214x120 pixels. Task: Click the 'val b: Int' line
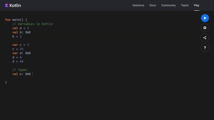point(21,32)
